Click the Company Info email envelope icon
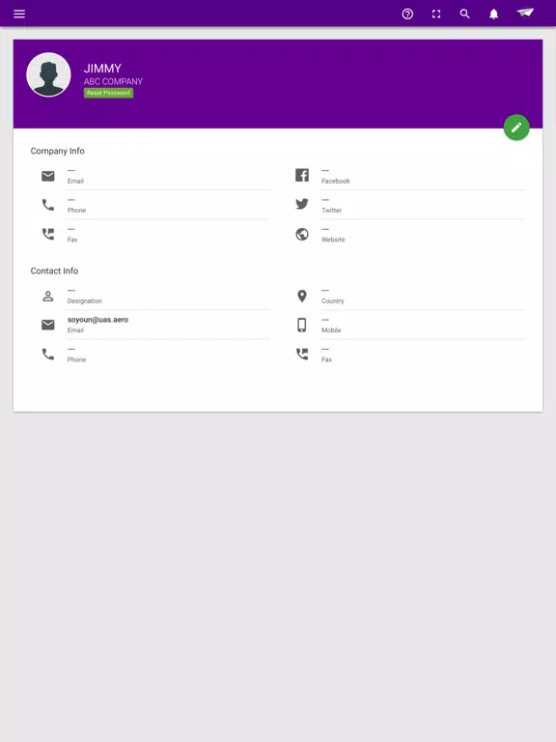 pos(47,176)
